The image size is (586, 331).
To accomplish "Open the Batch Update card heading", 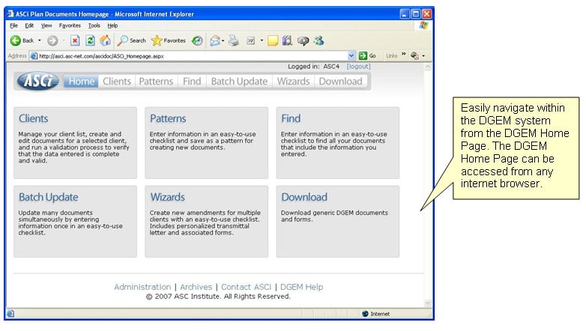I will point(49,197).
